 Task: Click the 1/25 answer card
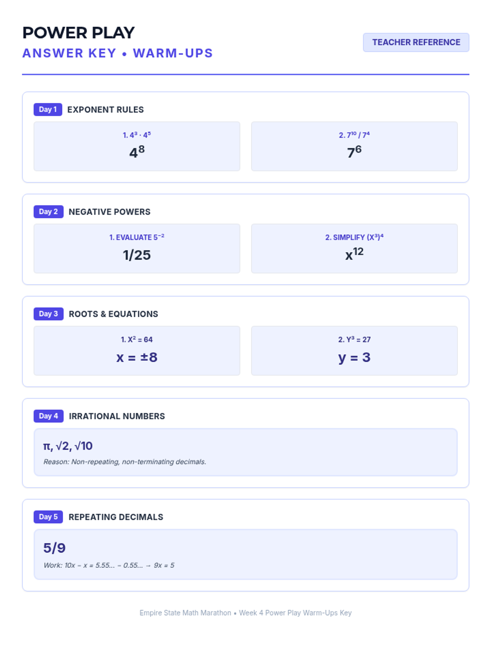pos(137,249)
